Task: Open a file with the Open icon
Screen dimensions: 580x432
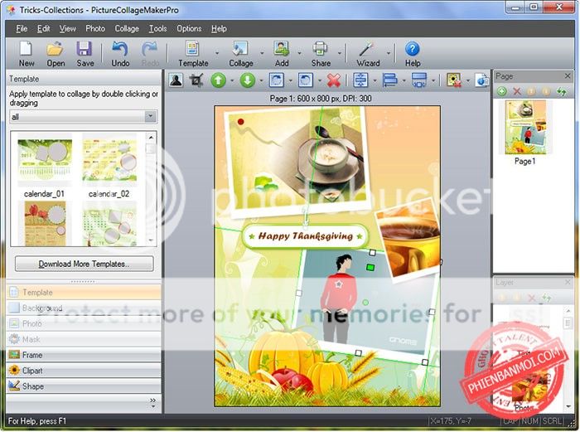Action: point(56,54)
